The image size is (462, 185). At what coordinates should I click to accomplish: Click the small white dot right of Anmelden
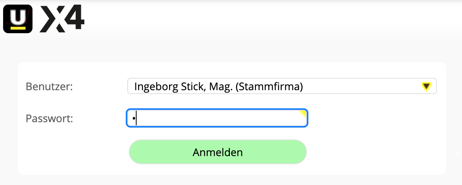(x=457, y=153)
